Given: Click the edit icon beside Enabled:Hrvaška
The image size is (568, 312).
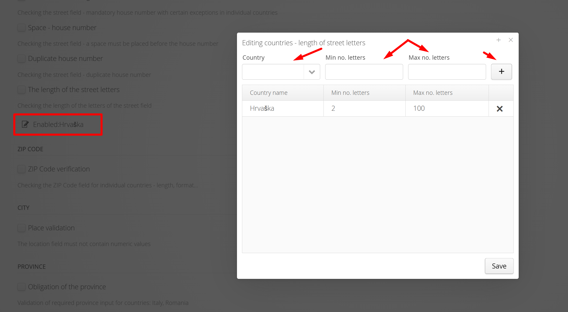Looking at the screenshot, I should click(25, 124).
